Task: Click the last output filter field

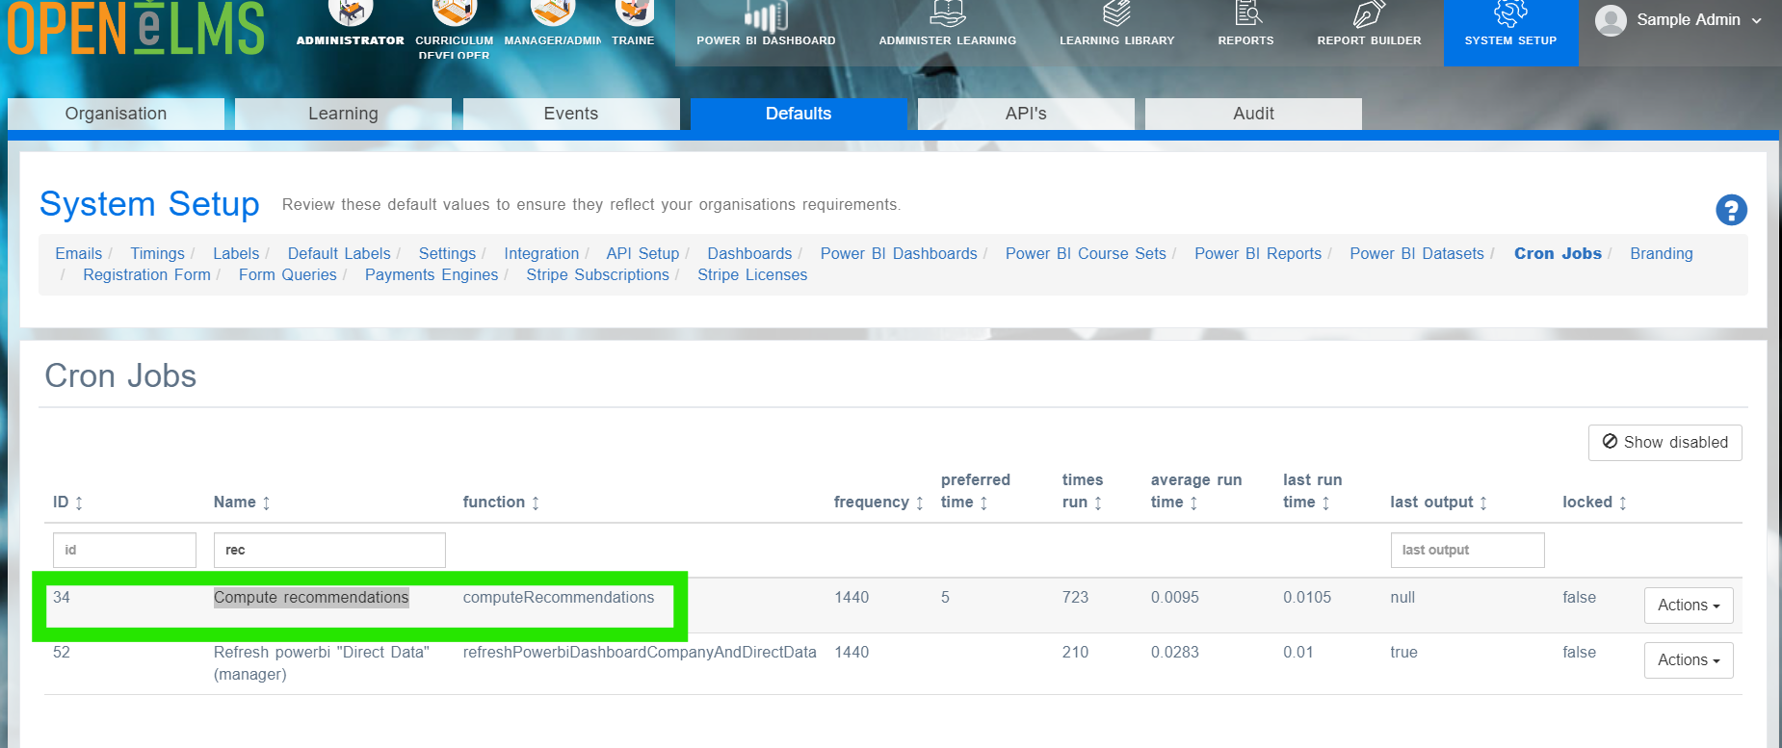Action: (1467, 551)
